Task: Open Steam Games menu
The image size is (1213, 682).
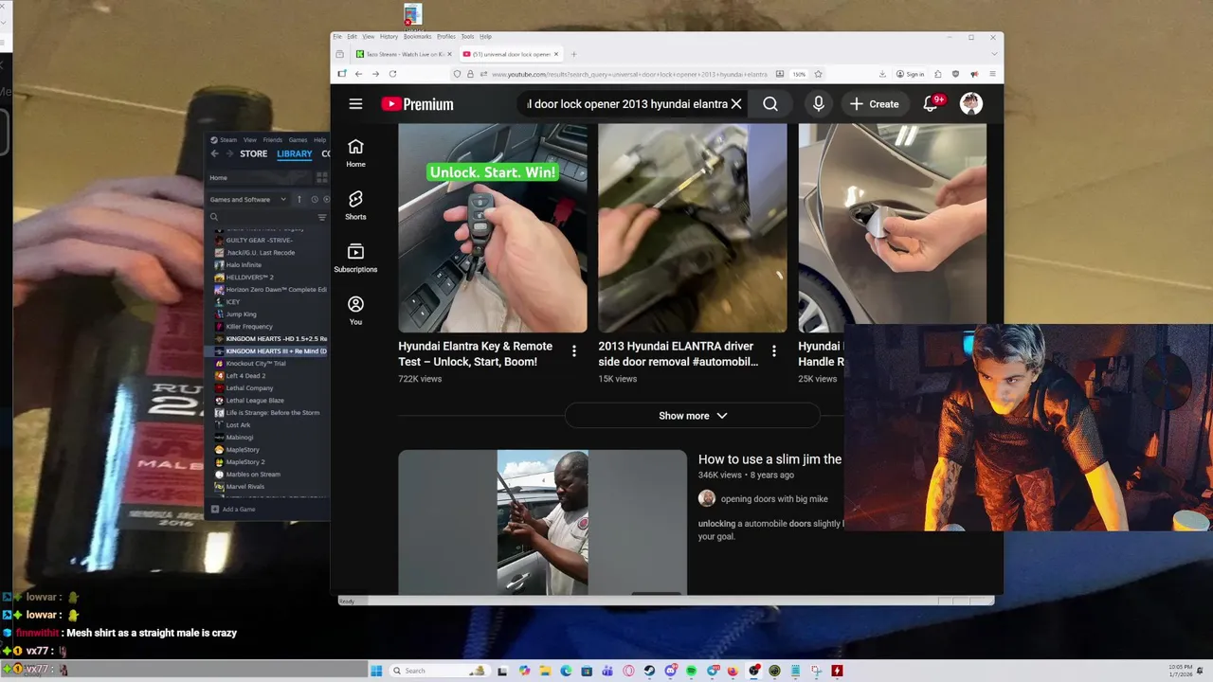Action: click(298, 140)
